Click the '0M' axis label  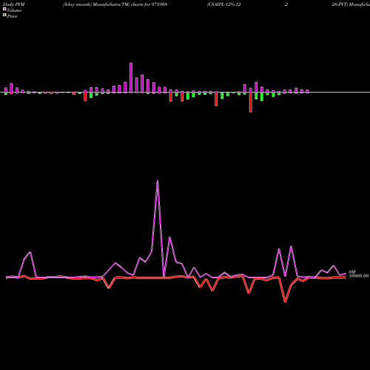point(352,272)
